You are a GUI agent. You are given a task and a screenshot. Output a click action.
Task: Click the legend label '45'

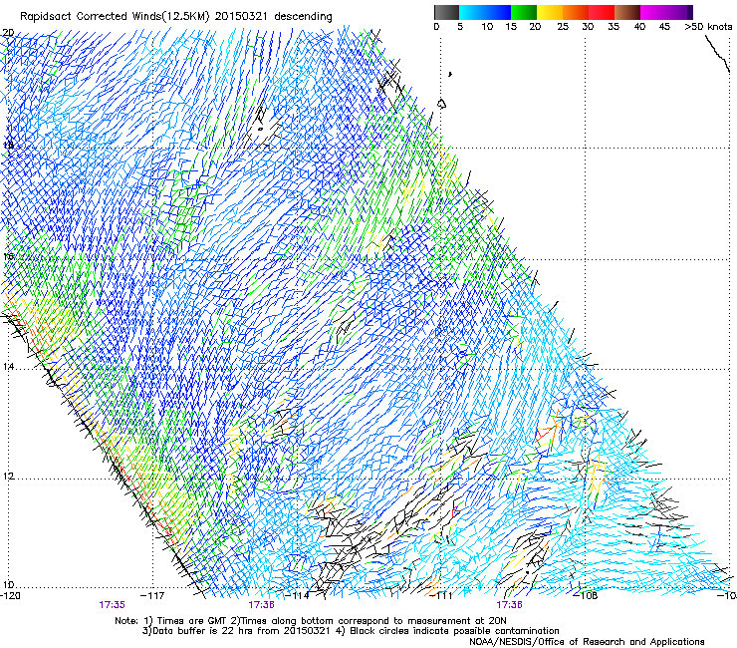point(664,27)
